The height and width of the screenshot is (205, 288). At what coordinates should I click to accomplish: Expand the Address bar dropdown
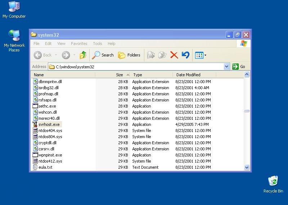[227, 67]
